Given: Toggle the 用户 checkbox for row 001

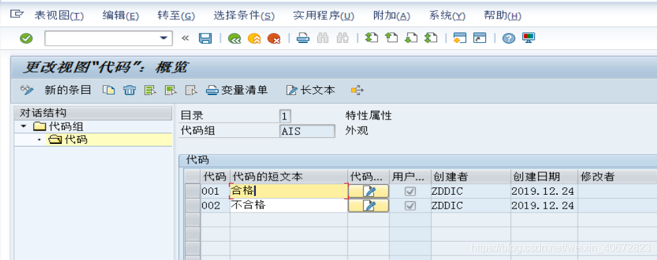Looking at the screenshot, I should [410, 191].
